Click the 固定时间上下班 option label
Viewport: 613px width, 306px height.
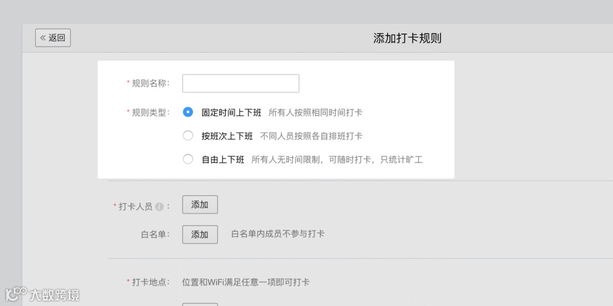click(231, 112)
